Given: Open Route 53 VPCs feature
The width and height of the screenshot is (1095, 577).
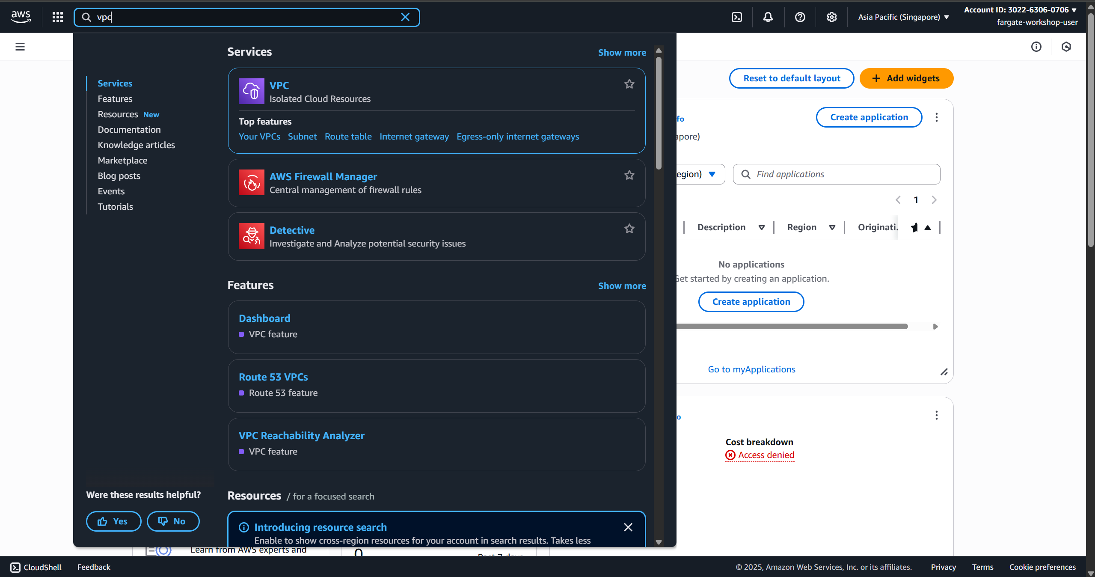Looking at the screenshot, I should [x=273, y=377].
